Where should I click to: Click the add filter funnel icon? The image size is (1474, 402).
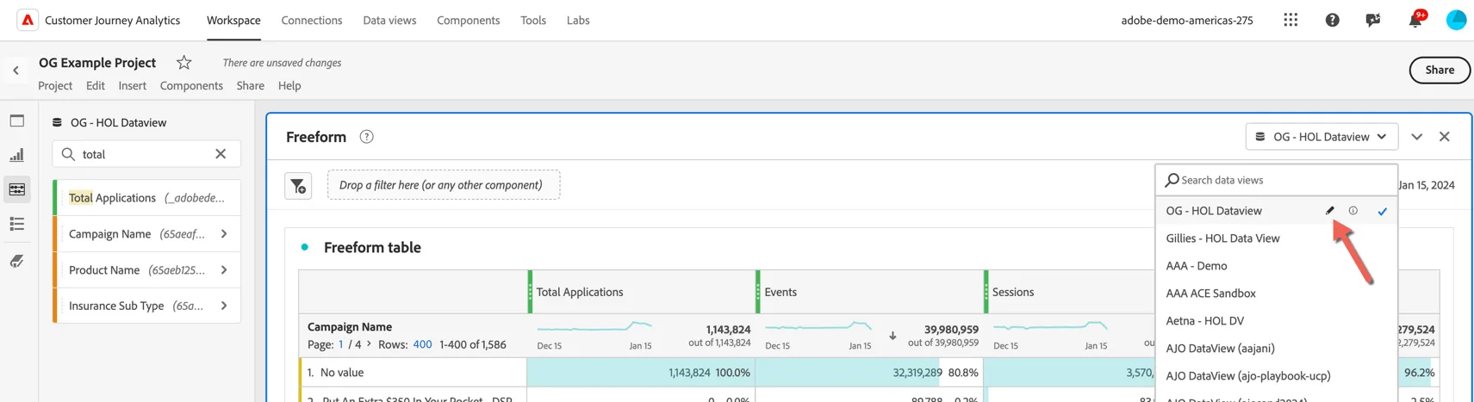[298, 185]
